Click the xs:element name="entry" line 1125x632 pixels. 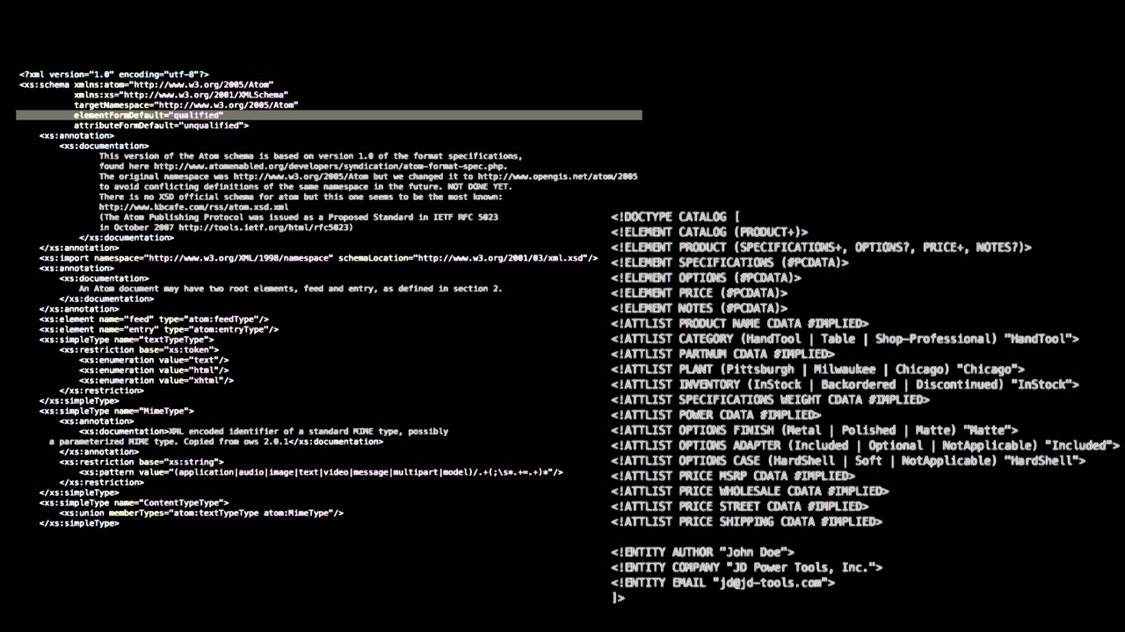159,329
